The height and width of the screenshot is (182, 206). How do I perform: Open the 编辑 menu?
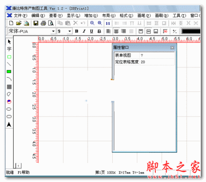click(38, 16)
